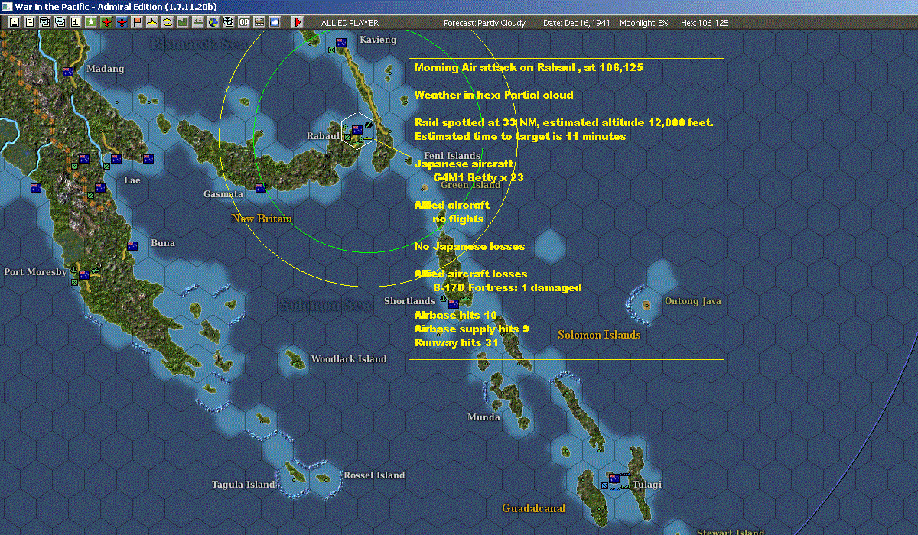
Task: Click 'B-17D Fortress: 1 damaged' line
Action: [x=507, y=288]
